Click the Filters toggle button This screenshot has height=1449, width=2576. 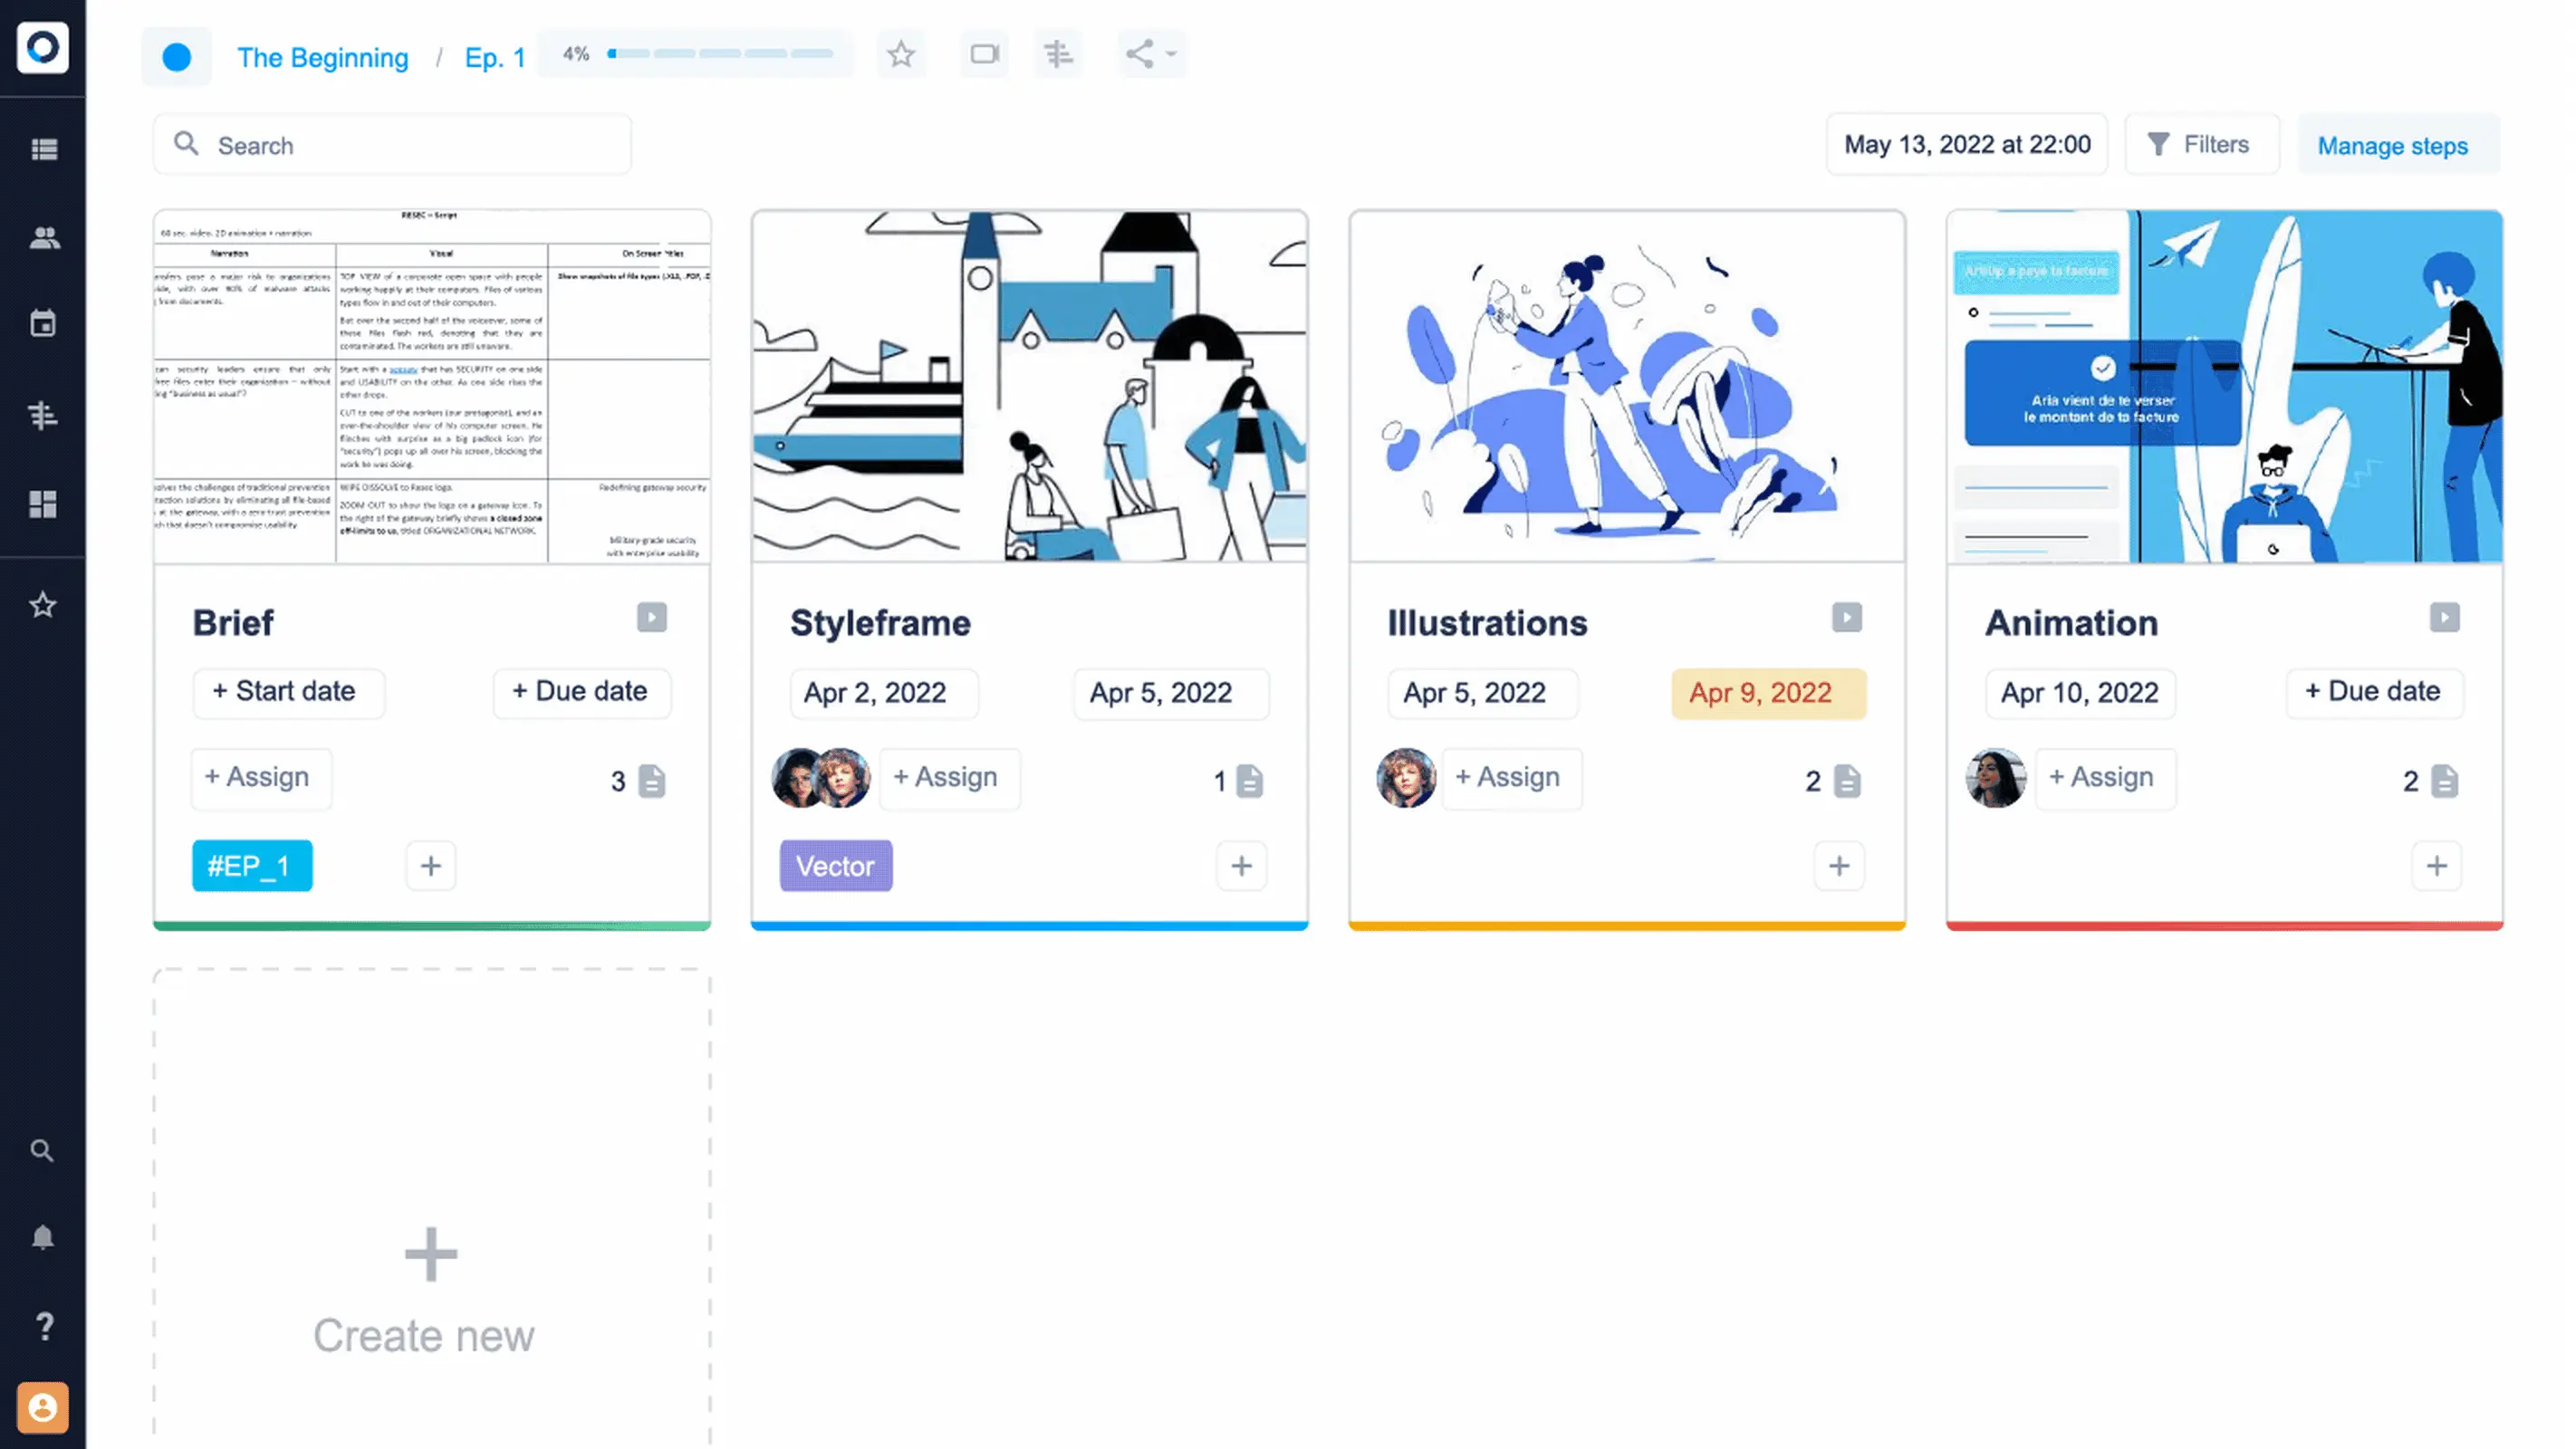(x=2199, y=143)
